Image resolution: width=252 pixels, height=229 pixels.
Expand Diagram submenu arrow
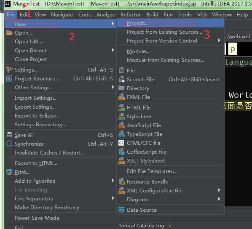(x=220, y=199)
